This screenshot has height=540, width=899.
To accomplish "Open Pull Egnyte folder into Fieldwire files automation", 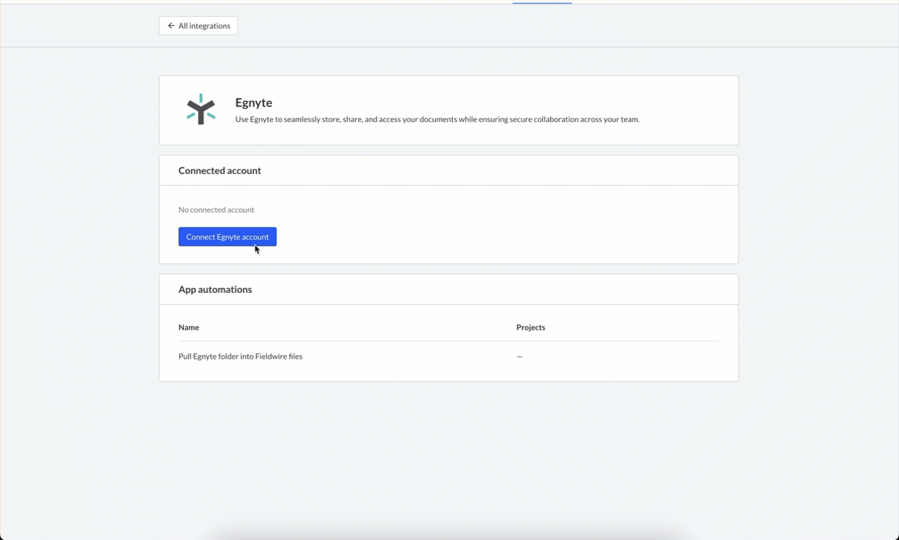I will (240, 356).
